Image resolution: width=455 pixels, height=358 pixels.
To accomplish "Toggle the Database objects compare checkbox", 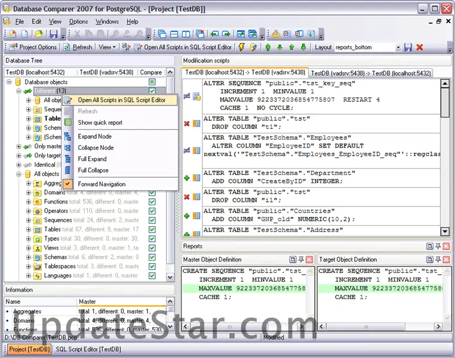I will tap(152, 82).
